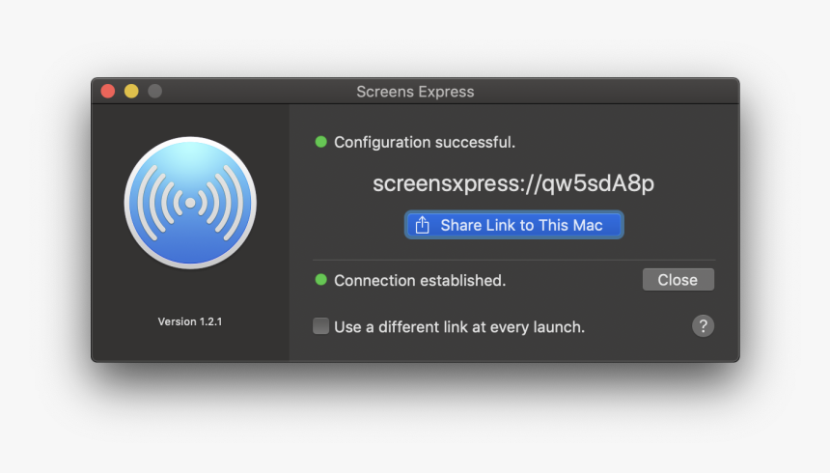Minimize the window with yellow button
The width and height of the screenshot is (830, 473).
[131, 91]
